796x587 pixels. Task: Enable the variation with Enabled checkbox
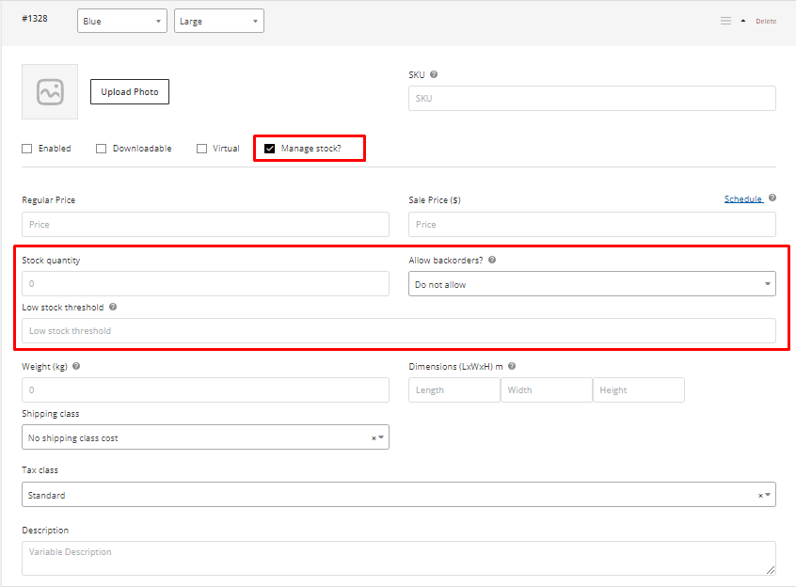pyautogui.click(x=27, y=149)
